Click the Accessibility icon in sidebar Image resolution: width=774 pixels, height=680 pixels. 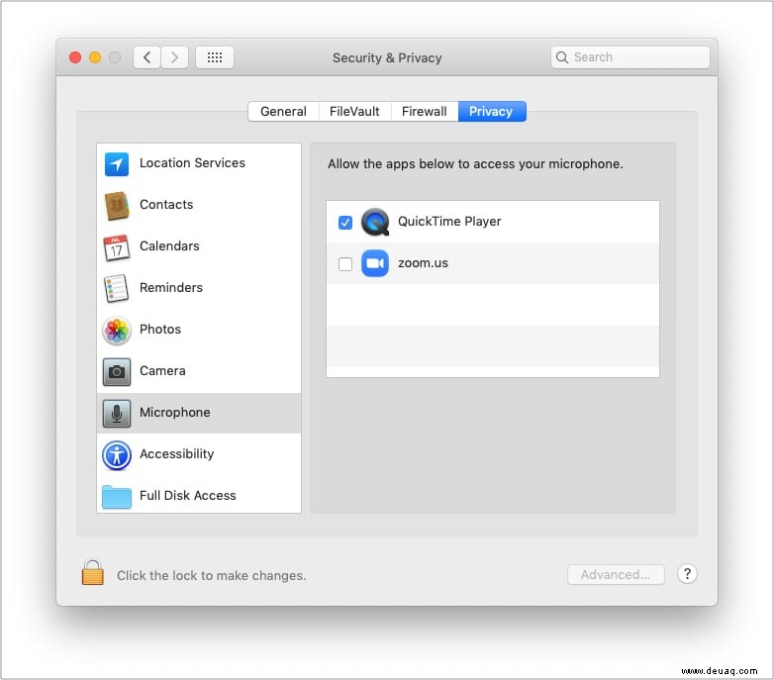click(x=117, y=455)
